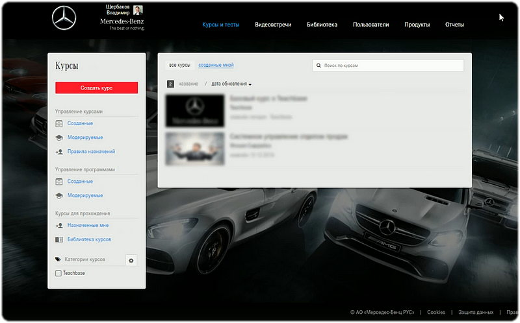The image size is (520, 323).
Task: Open the Продукты menu item
Action: (x=417, y=25)
